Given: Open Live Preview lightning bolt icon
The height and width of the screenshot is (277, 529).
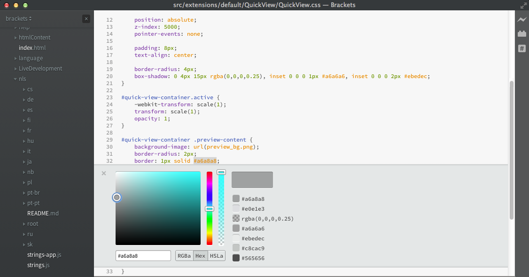Looking at the screenshot, I should point(522,20).
